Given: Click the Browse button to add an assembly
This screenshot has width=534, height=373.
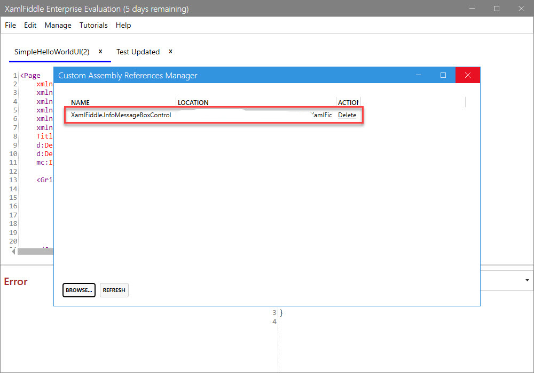Looking at the screenshot, I should pos(79,290).
